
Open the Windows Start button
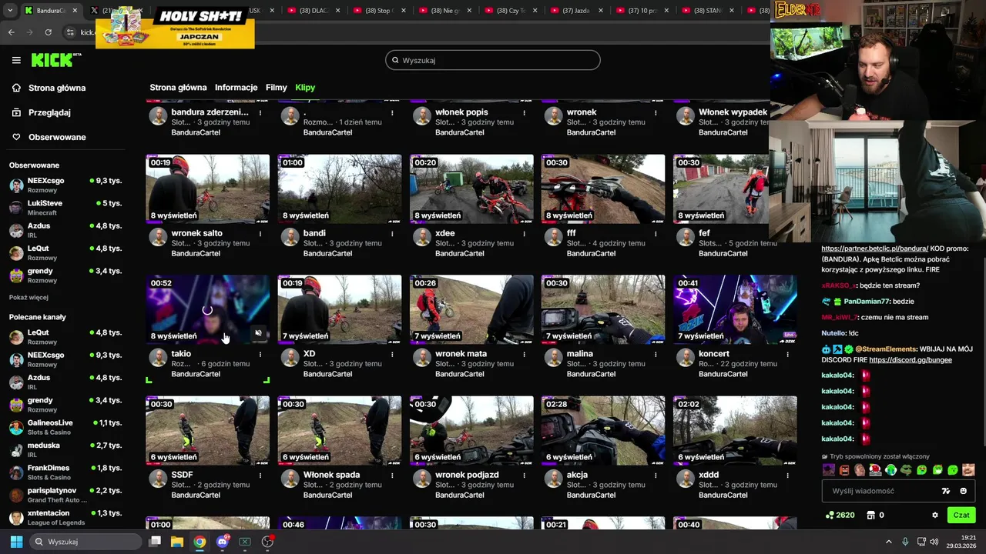tap(16, 542)
